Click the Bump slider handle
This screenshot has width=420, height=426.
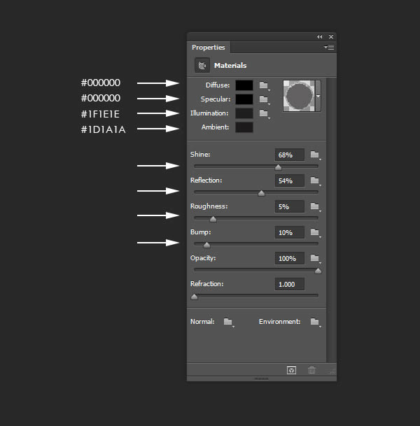(206, 245)
